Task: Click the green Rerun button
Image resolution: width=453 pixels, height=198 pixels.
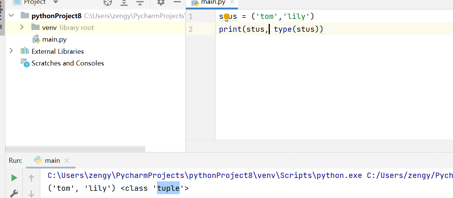Action: coord(14,178)
